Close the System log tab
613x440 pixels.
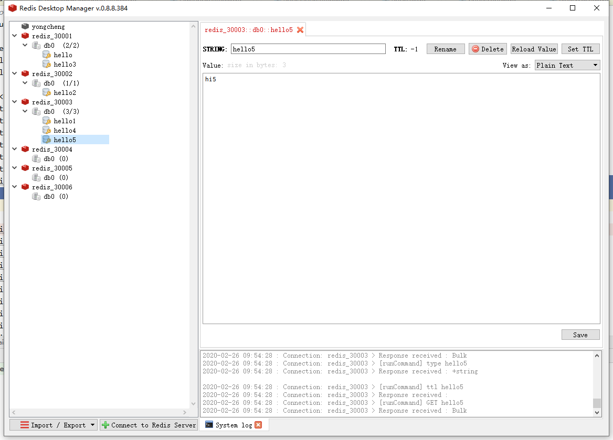(258, 425)
